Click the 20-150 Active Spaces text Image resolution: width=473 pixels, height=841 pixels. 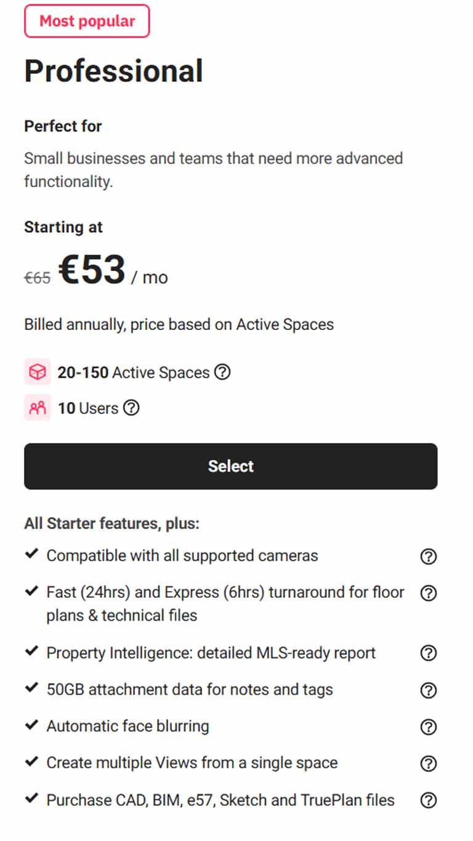(134, 372)
